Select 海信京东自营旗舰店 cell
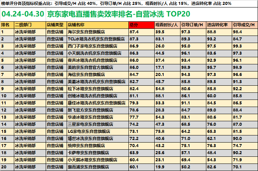The image size is (258, 171). pyautogui.click(x=98, y=74)
